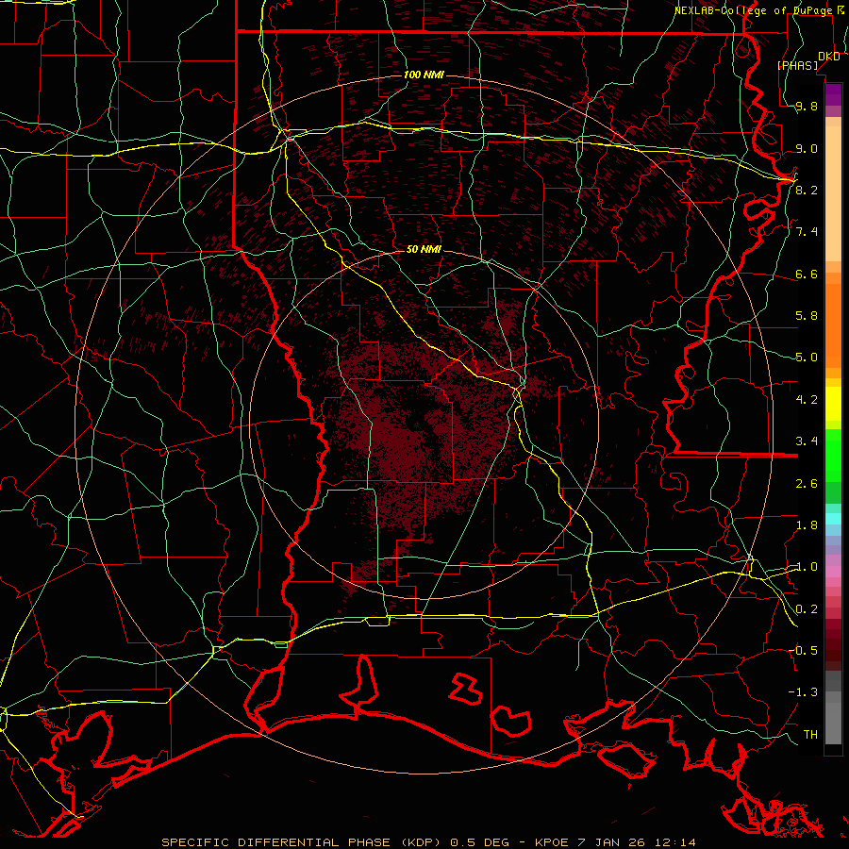Click the 0.2 value on color scale
This screenshot has height=849, width=849.
(807, 608)
